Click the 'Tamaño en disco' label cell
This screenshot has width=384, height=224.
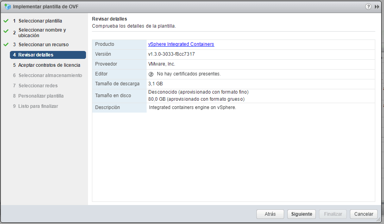[x=119, y=96]
